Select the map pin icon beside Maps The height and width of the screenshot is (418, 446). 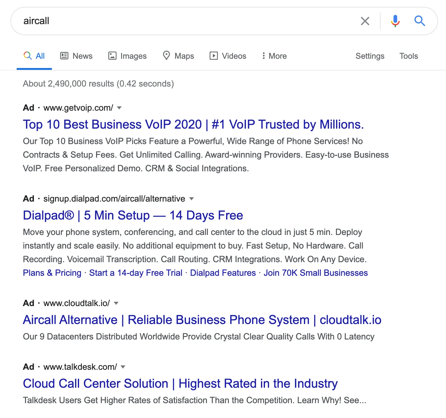pyautogui.click(x=166, y=56)
